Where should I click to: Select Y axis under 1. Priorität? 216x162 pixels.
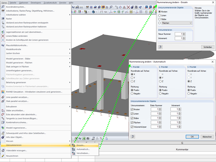point(132,78)
